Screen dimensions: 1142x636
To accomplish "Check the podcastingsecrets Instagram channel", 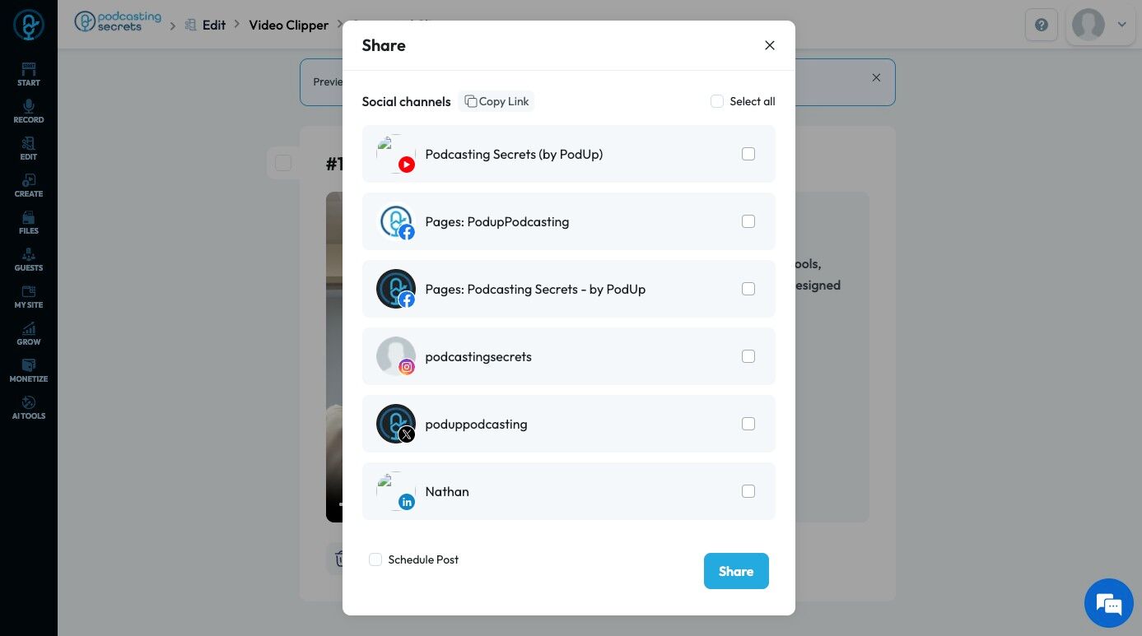I will (x=748, y=356).
